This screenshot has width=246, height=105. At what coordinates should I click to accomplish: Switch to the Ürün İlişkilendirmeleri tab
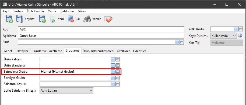[x=98, y=51]
